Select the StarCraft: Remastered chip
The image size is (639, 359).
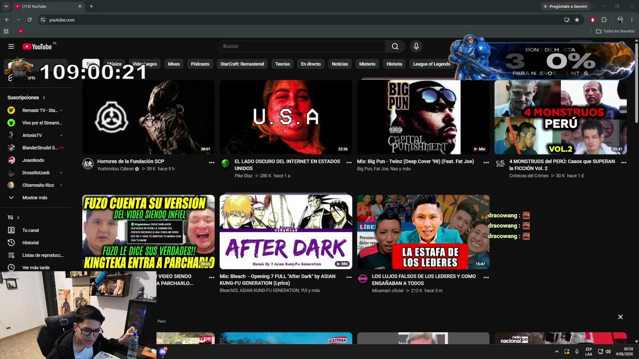click(242, 64)
